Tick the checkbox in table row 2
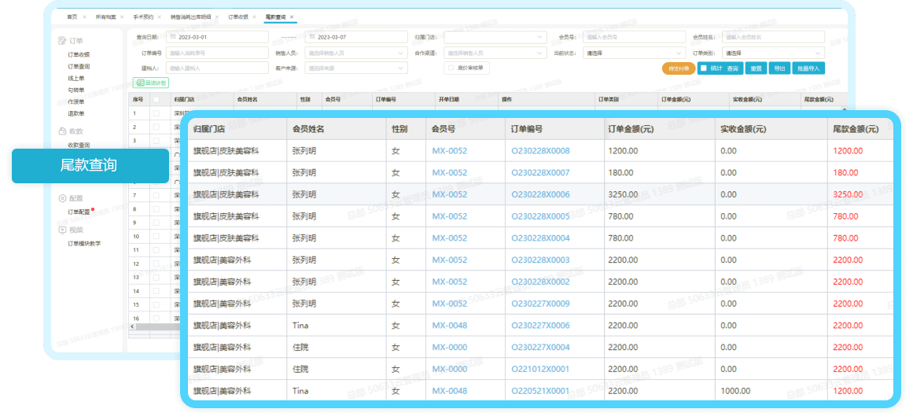 point(156,127)
